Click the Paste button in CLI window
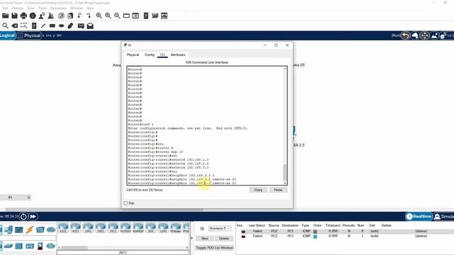Image resolution: width=454 pixels, height=255 pixels. [278, 190]
